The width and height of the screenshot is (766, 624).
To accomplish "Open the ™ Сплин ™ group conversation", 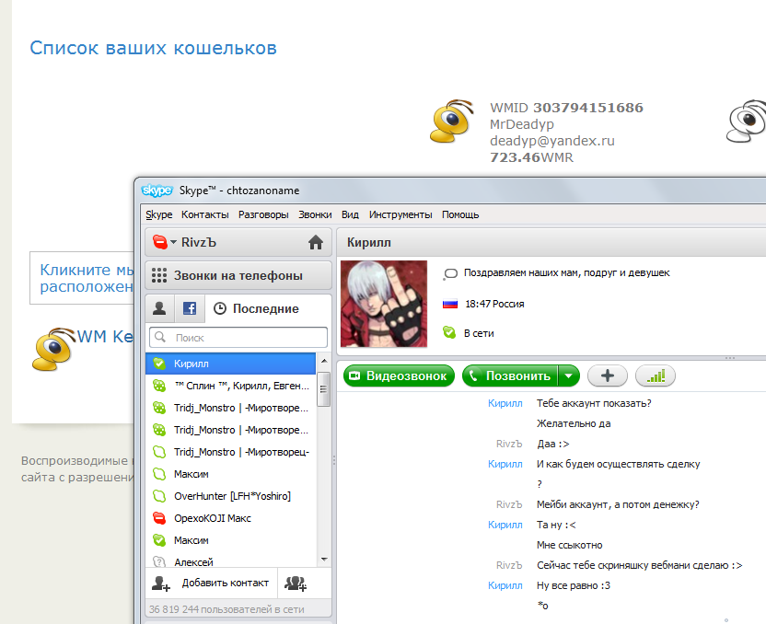I will [x=230, y=386].
